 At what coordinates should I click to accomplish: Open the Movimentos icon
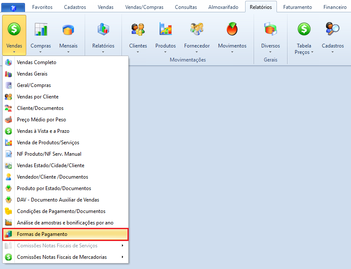coord(232,30)
